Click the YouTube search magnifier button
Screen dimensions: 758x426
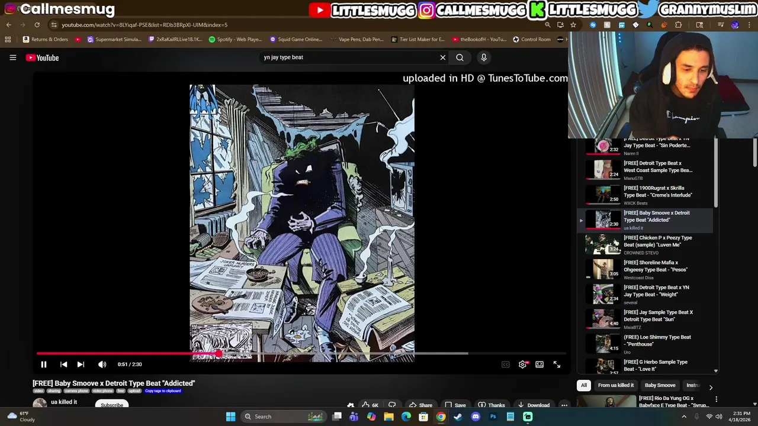(x=460, y=57)
